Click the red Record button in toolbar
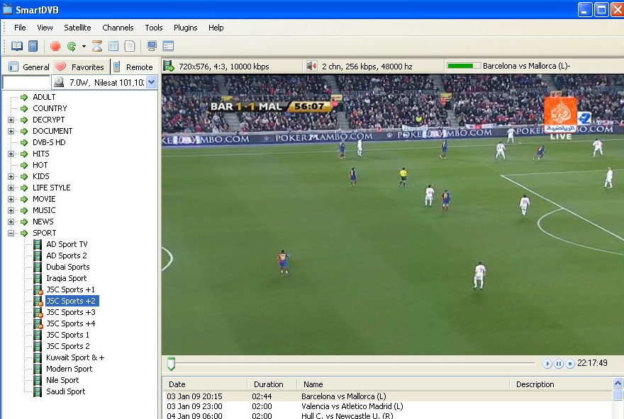The height and width of the screenshot is (419, 624). coord(55,46)
